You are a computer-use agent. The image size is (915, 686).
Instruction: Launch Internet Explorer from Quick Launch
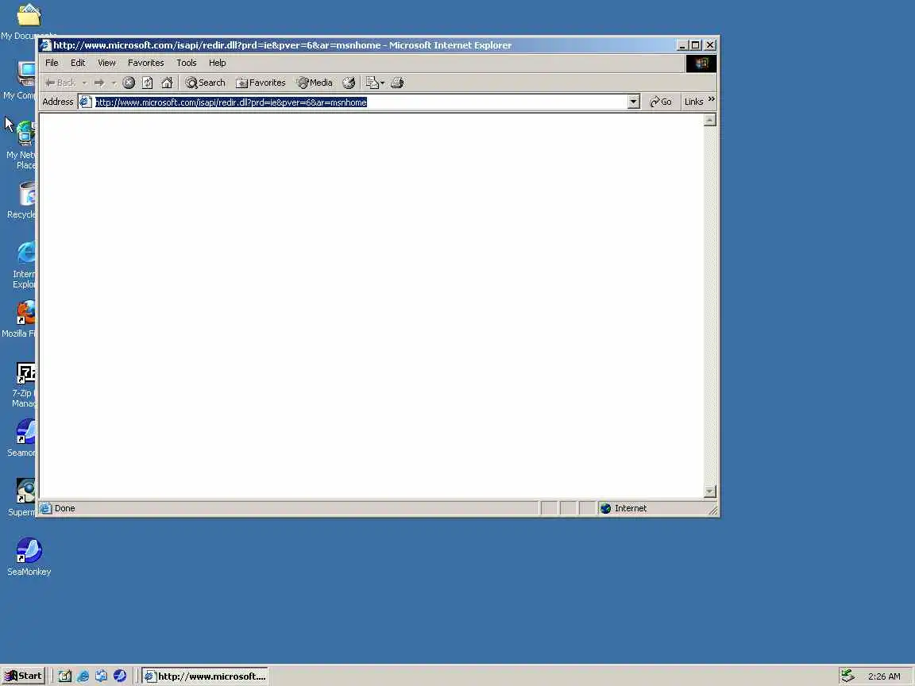pyautogui.click(x=83, y=676)
